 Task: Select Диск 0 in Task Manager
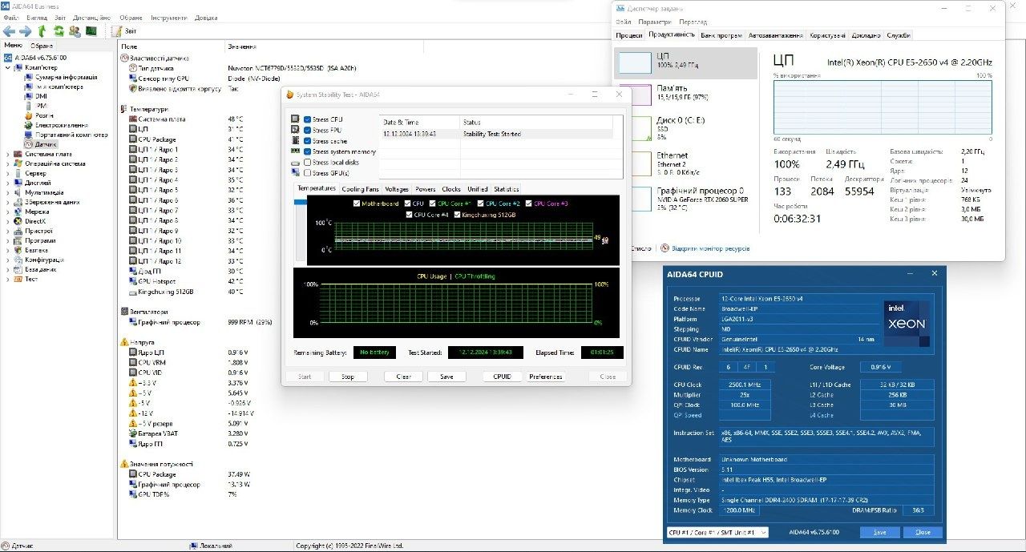tap(685, 128)
